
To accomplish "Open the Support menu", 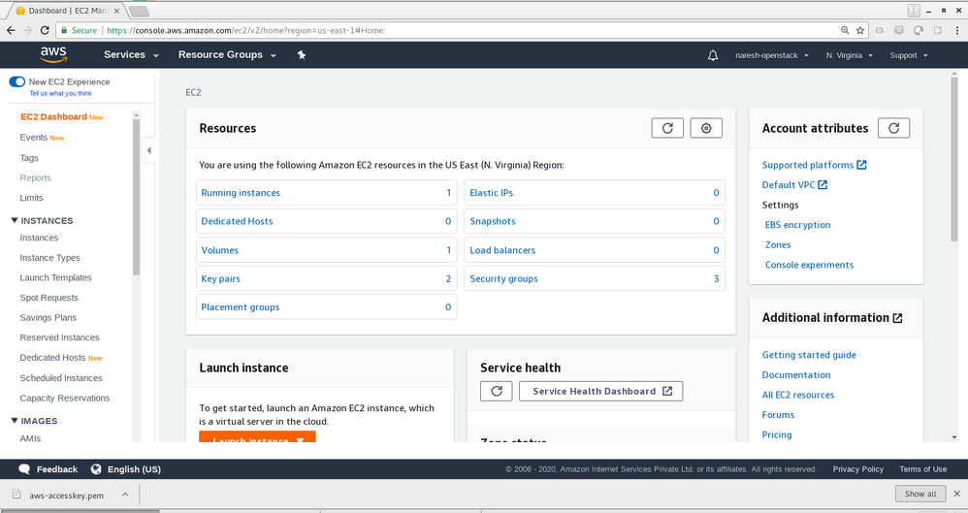I will 908,55.
